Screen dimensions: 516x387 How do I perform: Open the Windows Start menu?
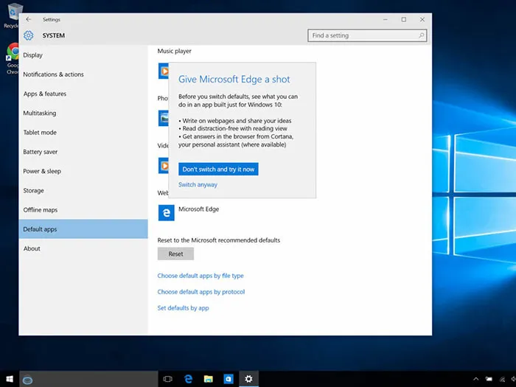click(10, 379)
